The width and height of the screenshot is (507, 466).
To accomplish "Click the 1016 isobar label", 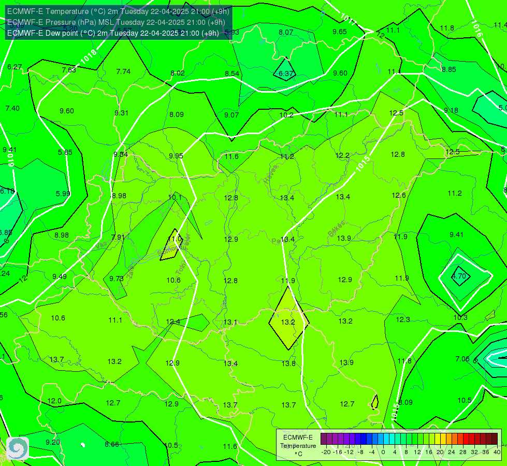I will pyautogui.click(x=476, y=28).
